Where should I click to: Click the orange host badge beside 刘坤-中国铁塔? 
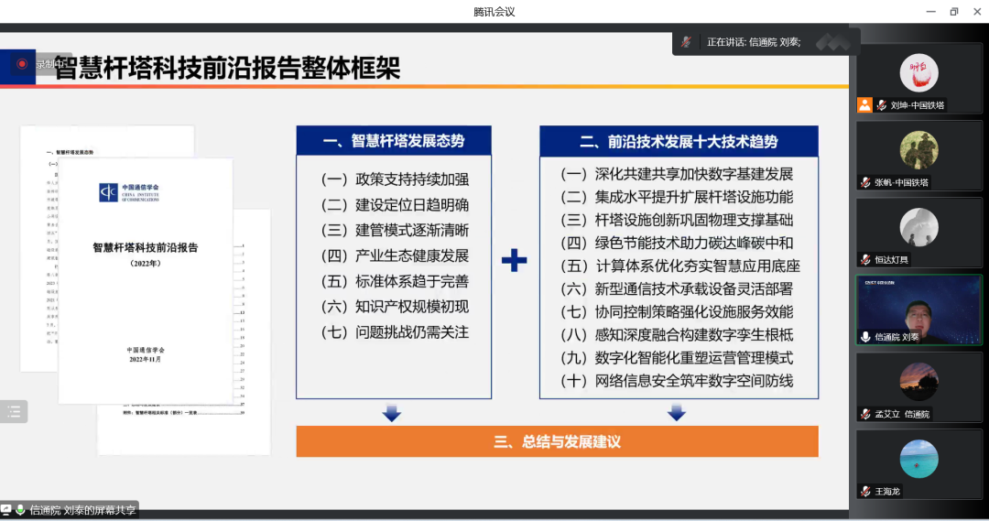864,104
